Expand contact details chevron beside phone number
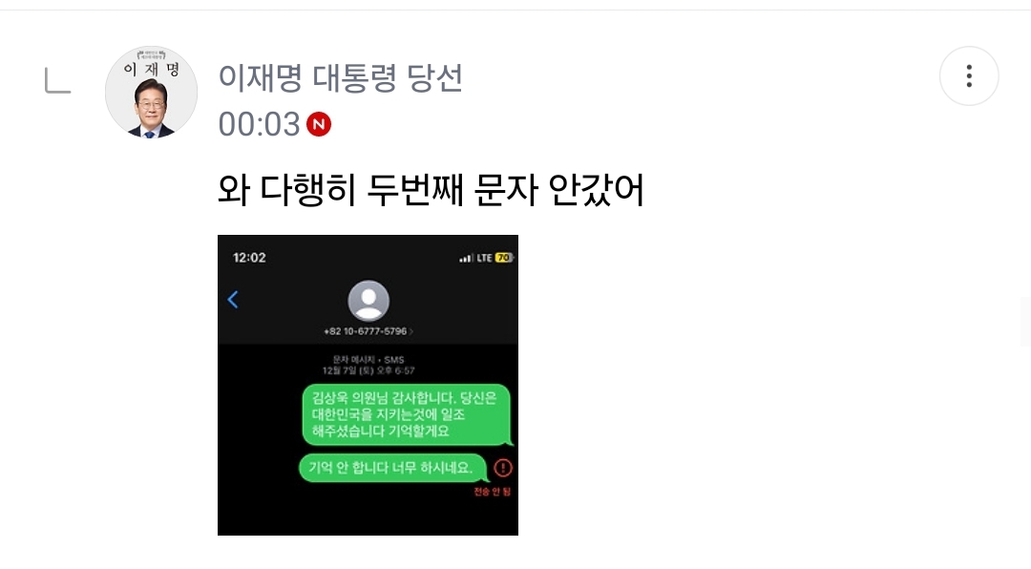 pyautogui.click(x=411, y=331)
